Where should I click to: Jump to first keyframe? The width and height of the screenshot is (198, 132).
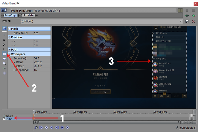click(41, 128)
